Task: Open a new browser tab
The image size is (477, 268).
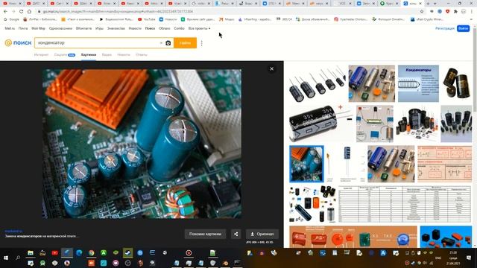Action: (428, 3)
